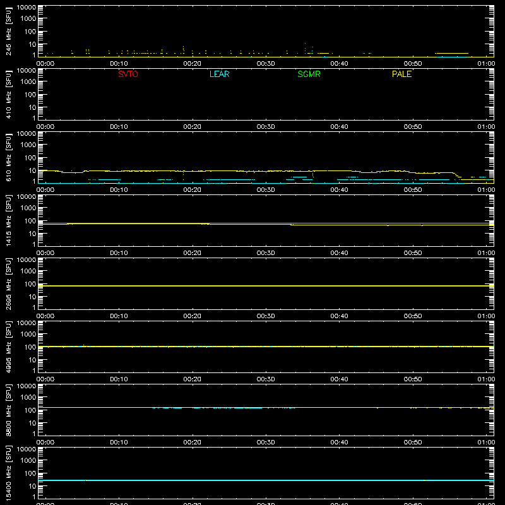
Task: Select 00:30 time label under 1415 MHz panel
Action: [266, 253]
